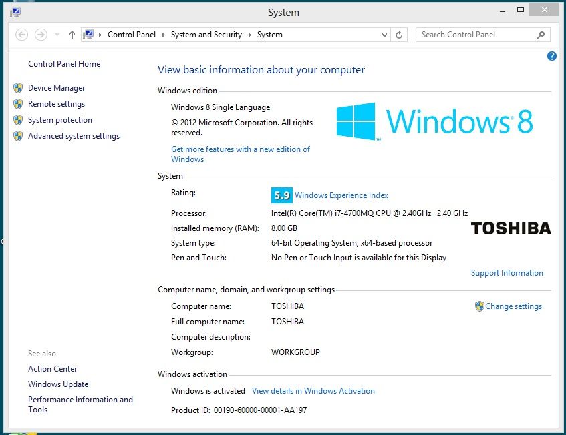
Task: Open the recent locations dropdown arrow
Action: [x=57, y=35]
